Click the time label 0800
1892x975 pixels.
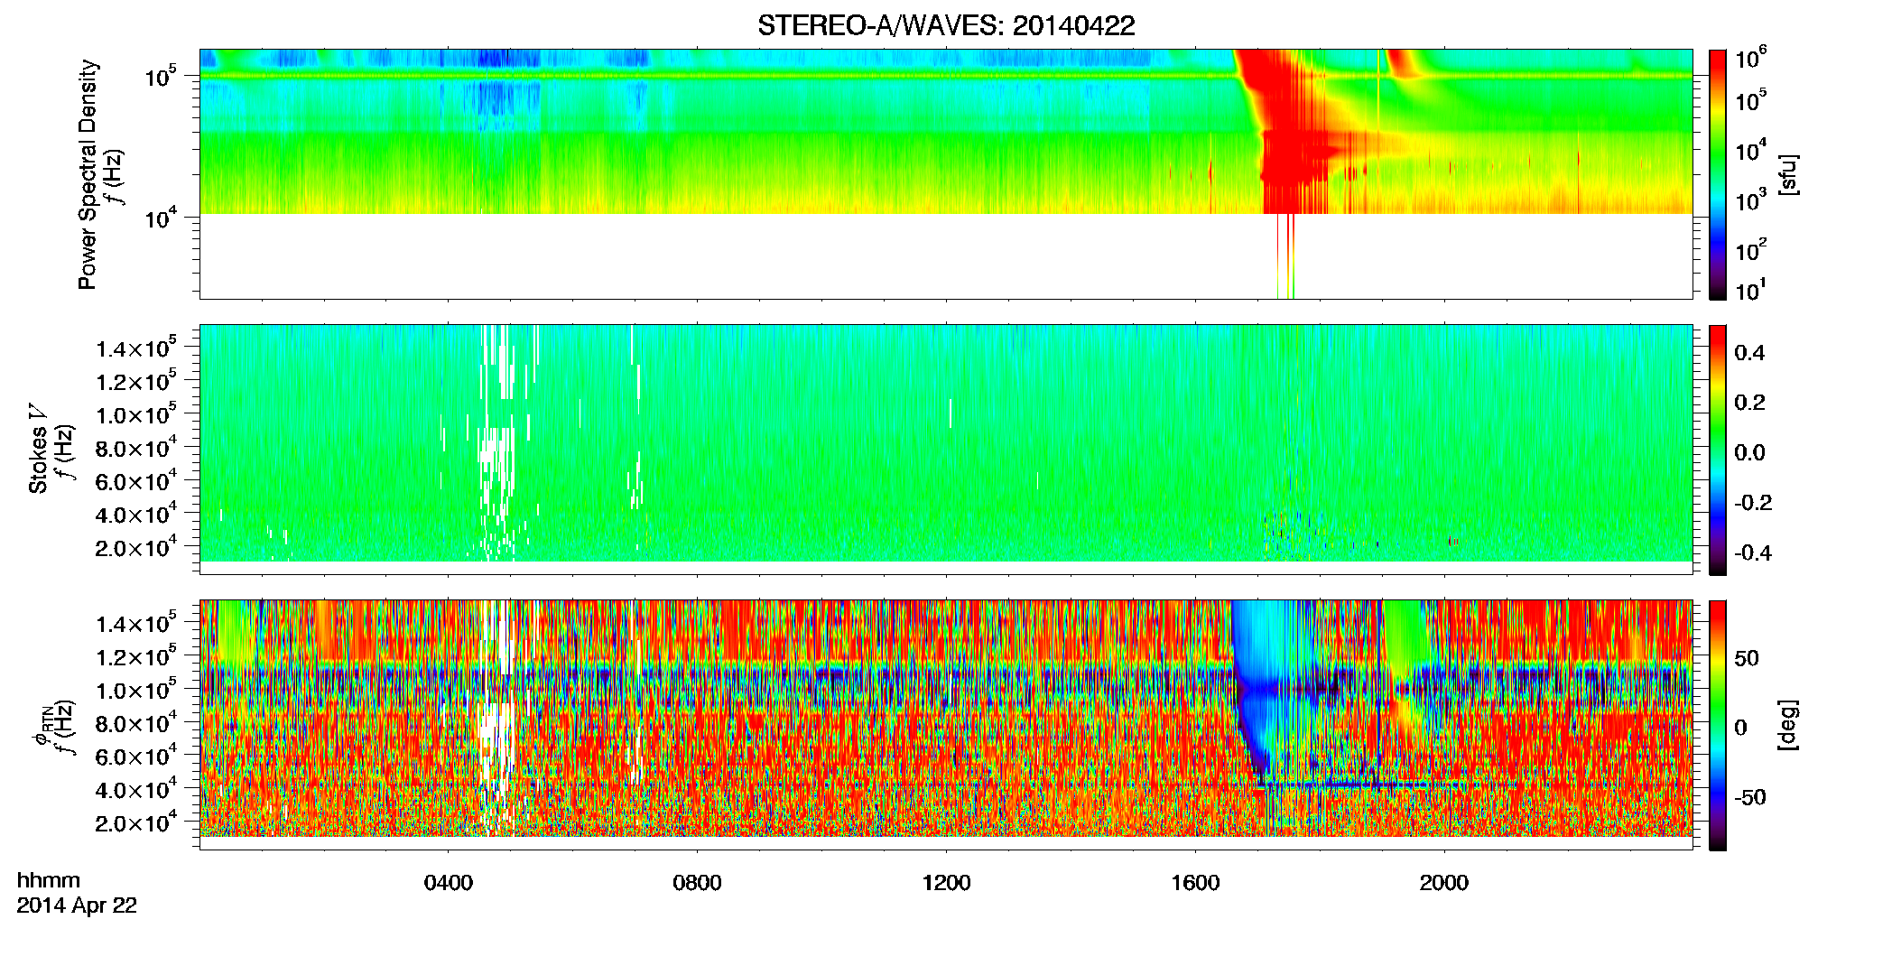click(697, 883)
